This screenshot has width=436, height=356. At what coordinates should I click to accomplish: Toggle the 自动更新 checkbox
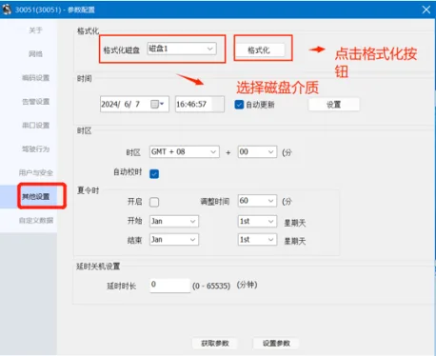[x=239, y=105]
